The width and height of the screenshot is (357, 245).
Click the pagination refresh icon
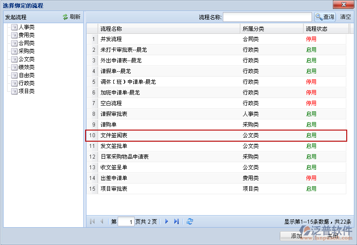190,221
